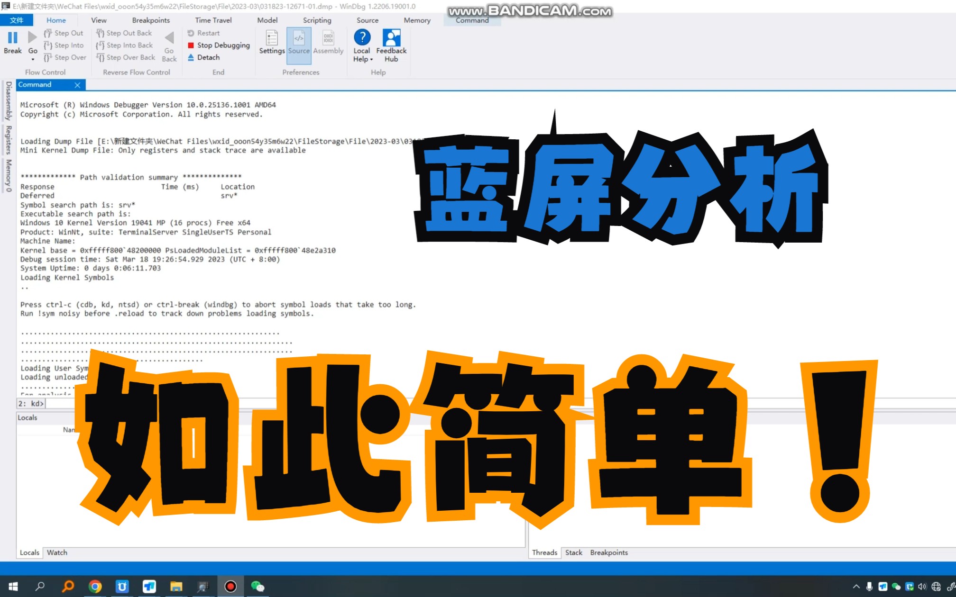Click Step Over Back
This screenshot has height=597, width=956.
(x=126, y=57)
